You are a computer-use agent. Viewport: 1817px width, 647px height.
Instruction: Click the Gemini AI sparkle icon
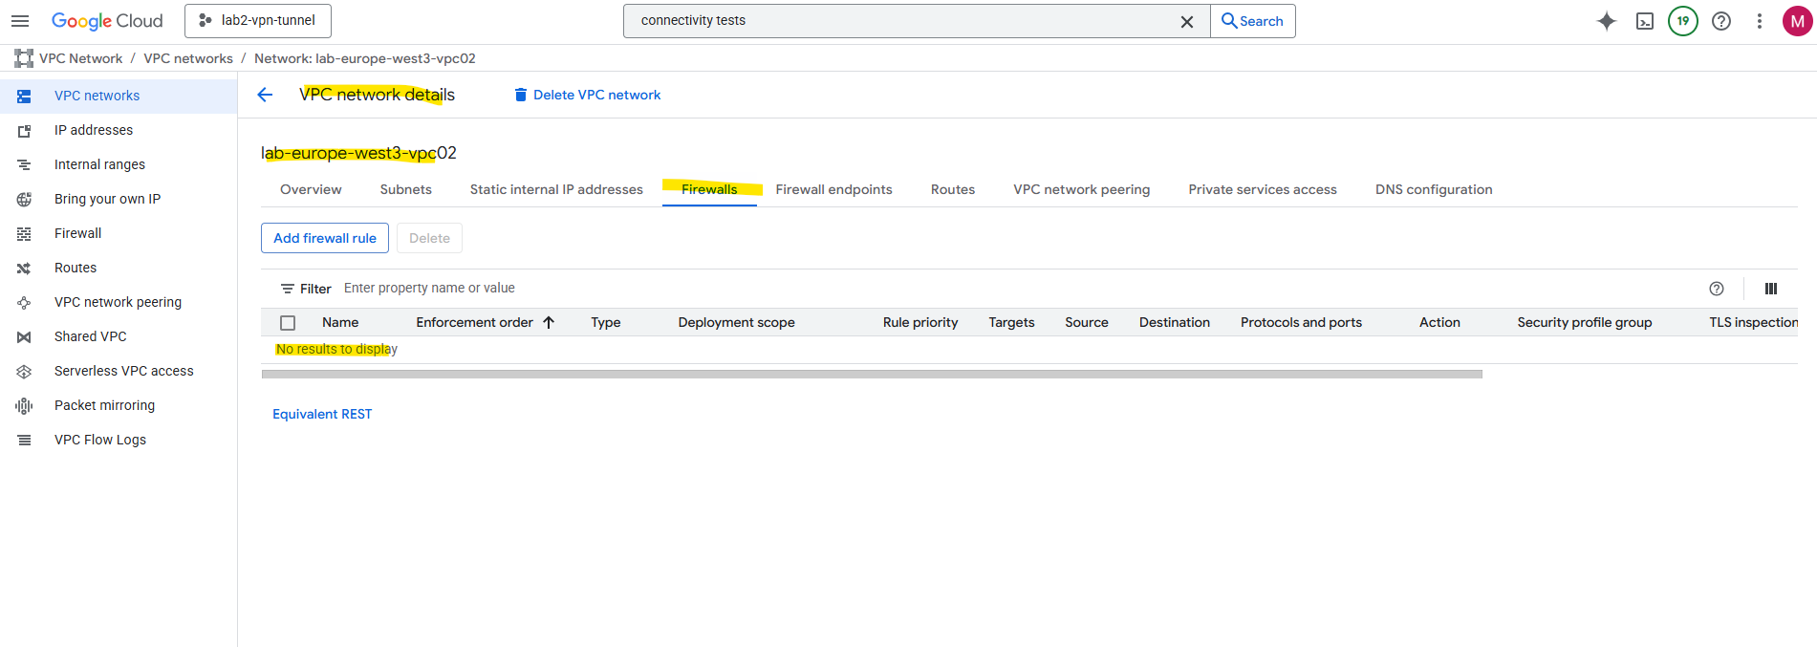[x=1606, y=21]
